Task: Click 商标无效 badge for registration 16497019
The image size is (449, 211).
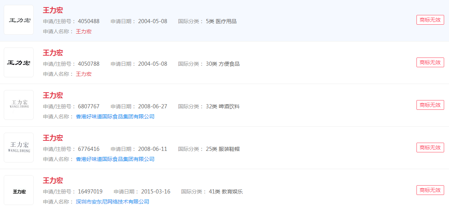Action: tap(430, 190)
